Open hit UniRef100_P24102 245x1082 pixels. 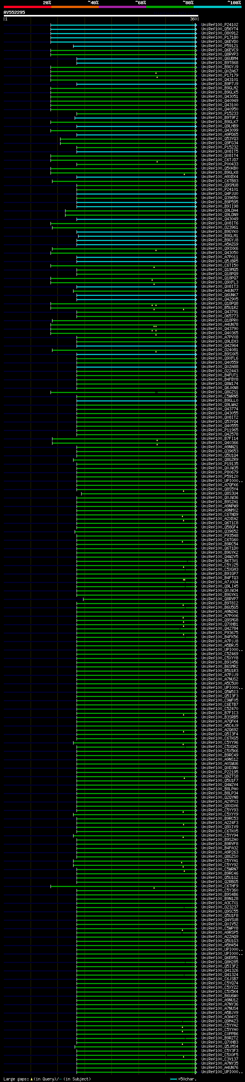[x=219, y=25]
